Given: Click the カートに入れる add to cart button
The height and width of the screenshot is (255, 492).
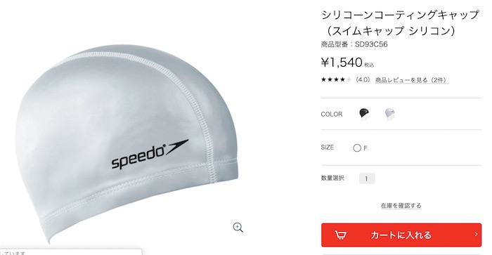Looking at the screenshot, I should [401, 235].
